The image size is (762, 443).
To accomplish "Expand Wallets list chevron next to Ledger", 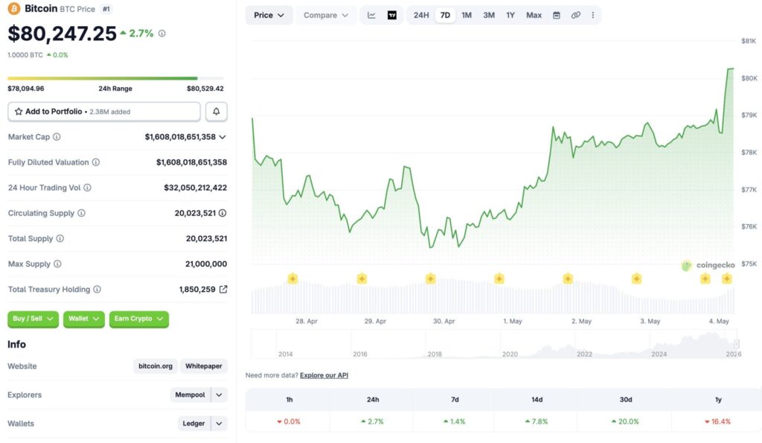I will point(220,424).
